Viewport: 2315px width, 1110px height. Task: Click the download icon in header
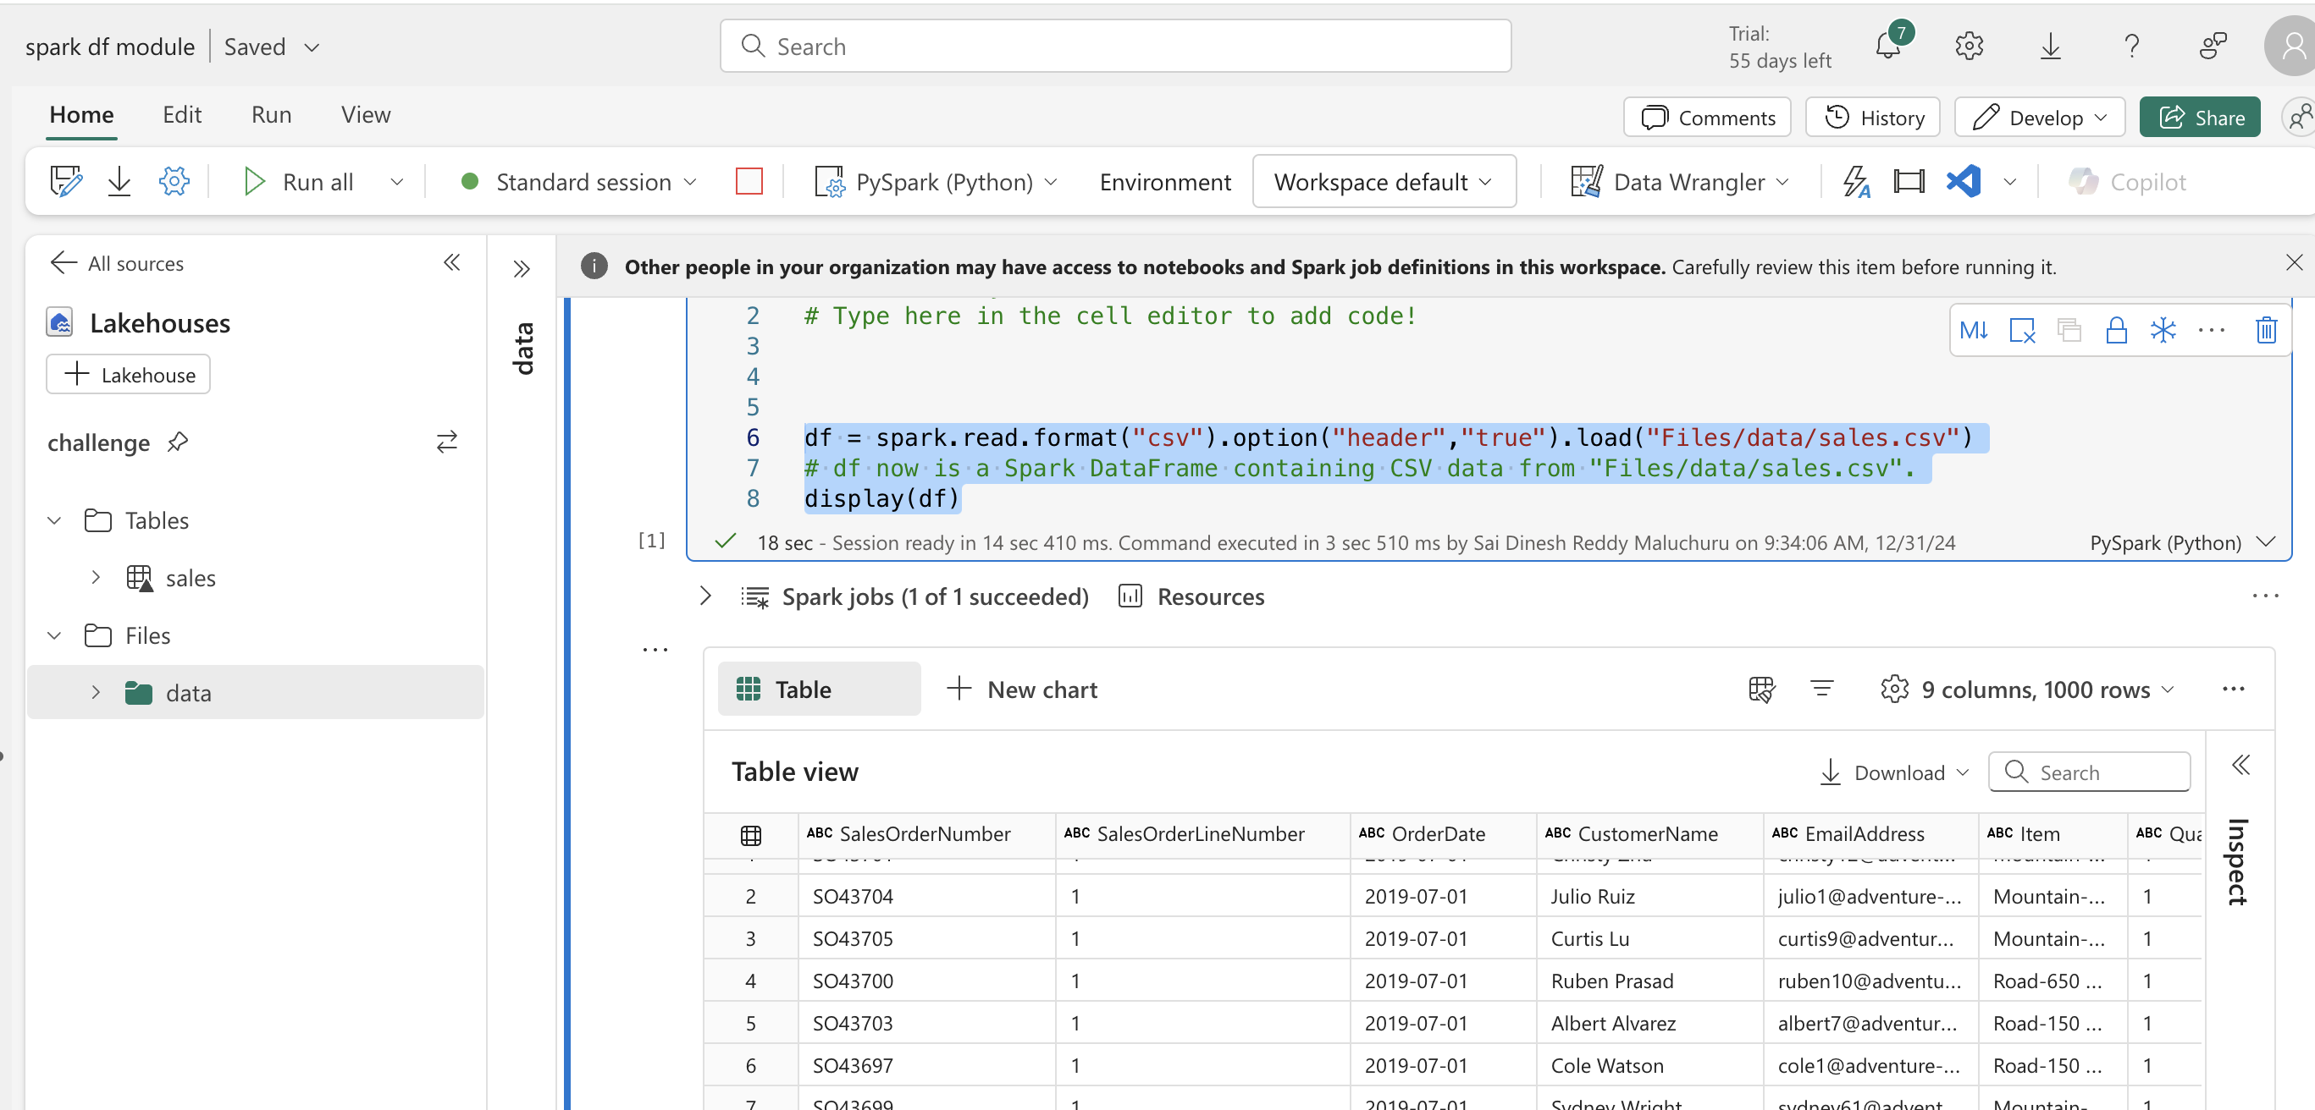click(x=2050, y=46)
